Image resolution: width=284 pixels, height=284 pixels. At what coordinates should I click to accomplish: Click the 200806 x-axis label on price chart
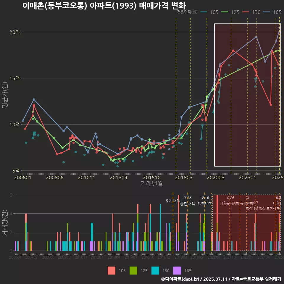55,177
